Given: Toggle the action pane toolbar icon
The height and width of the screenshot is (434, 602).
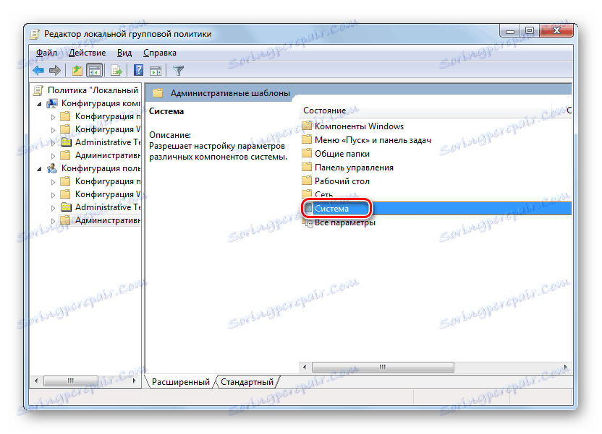Looking at the screenshot, I should (156, 71).
